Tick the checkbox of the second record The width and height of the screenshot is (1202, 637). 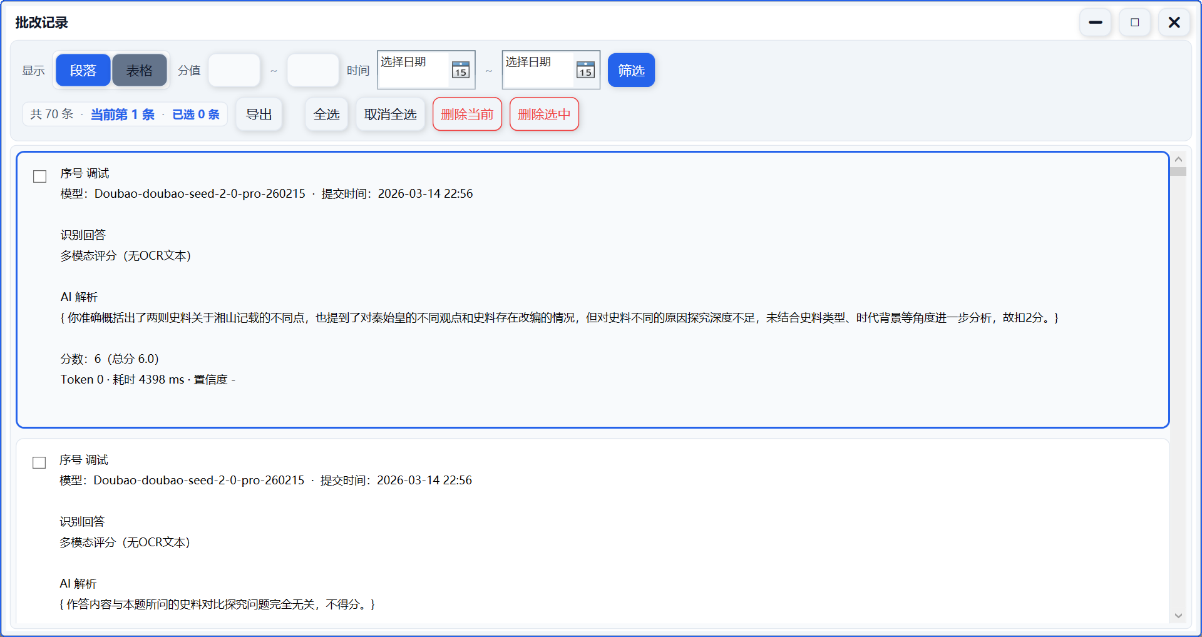pos(39,462)
